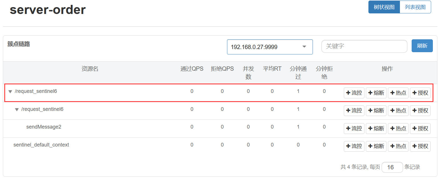Add authorization (授权) rule for top /request_sentinel6
This screenshot has height=179, width=440.
pos(420,93)
